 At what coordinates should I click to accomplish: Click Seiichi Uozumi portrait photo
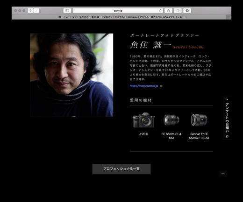(x=71, y=75)
